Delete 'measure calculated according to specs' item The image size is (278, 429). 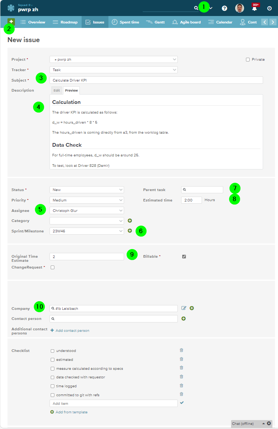181,368
